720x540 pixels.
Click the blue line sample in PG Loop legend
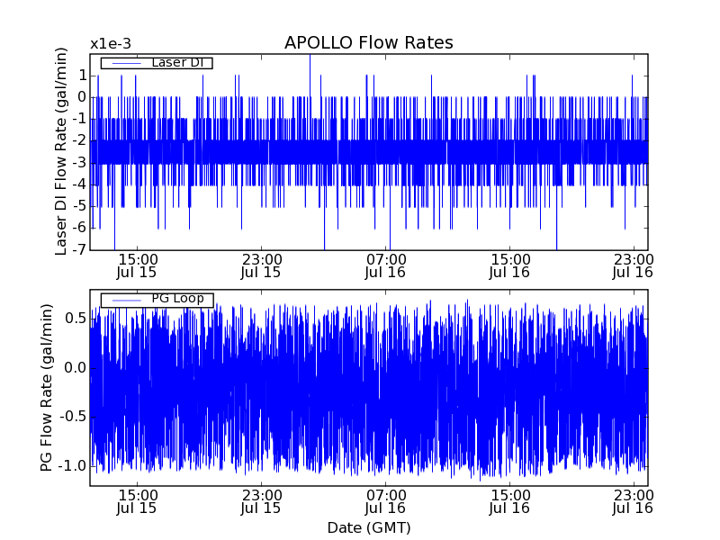[x=125, y=300]
